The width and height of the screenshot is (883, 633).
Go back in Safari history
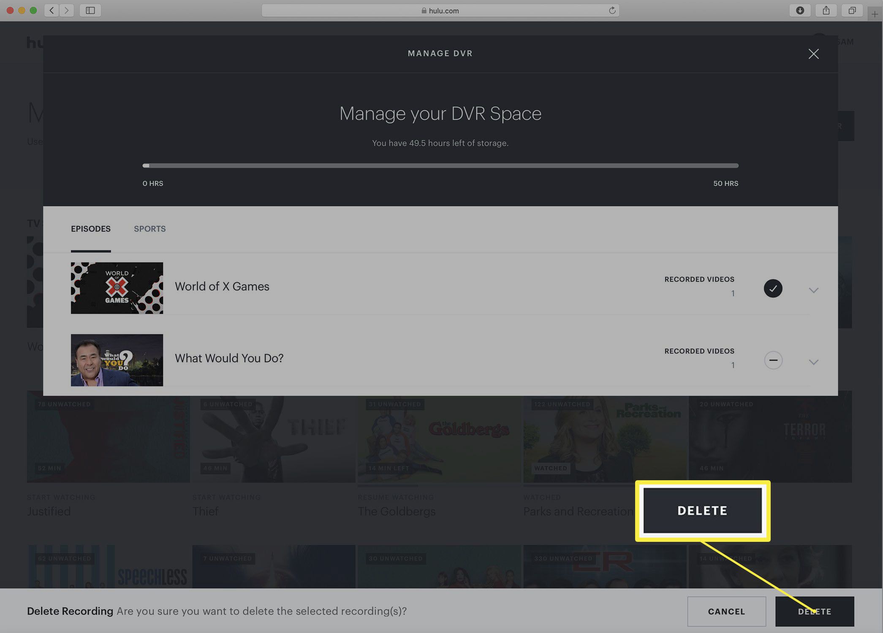point(52,11)
